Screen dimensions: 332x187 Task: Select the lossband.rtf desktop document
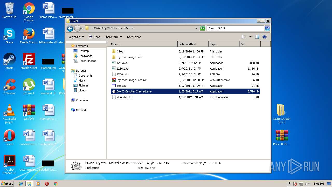pyautogui.click(x=48, y=87)
